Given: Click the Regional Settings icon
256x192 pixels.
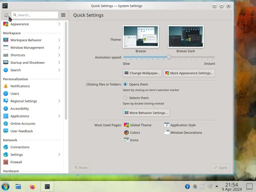Looking at the screenshot, I should [6, 101].
